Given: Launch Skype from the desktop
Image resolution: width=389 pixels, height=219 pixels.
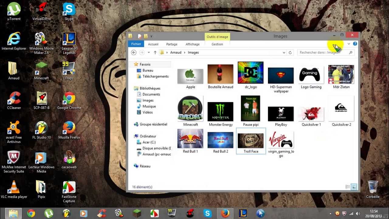Looking at the screenshot, I should pos(69,12).
